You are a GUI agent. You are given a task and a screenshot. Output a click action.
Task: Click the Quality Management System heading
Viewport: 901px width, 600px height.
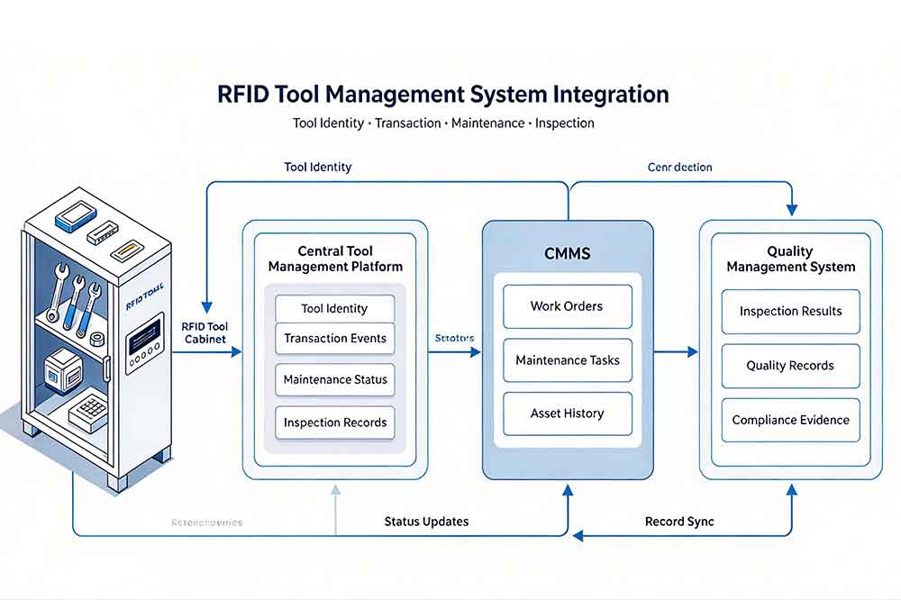(x=791, y=259)
